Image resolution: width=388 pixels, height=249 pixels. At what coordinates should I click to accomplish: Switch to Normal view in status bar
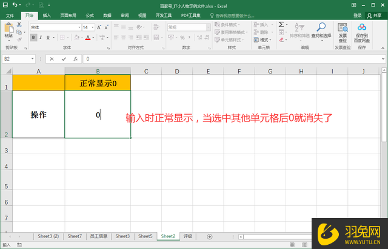coord(292,245)
